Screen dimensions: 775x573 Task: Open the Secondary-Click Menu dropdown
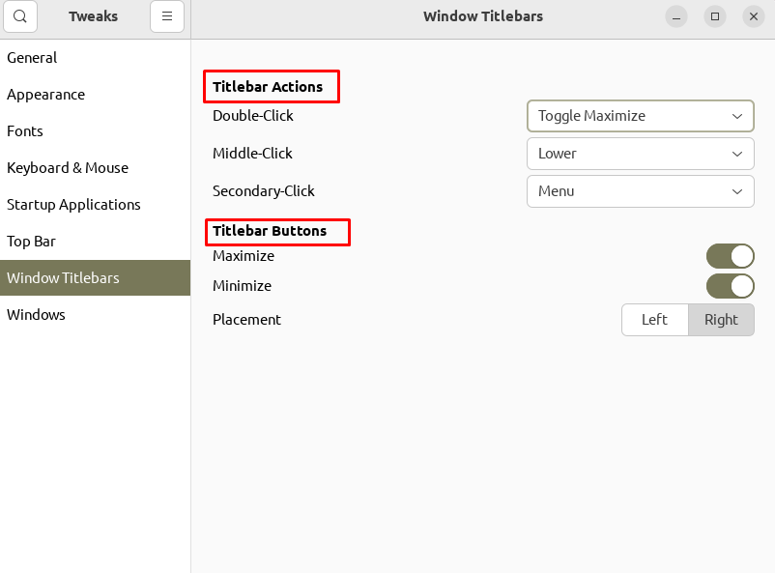(x=640, y=191)
